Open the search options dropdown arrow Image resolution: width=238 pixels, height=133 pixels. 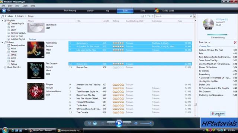[194, 16]
